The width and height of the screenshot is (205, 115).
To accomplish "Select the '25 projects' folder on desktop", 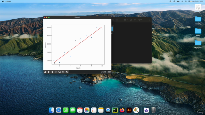I will click(x=198, y=43).
